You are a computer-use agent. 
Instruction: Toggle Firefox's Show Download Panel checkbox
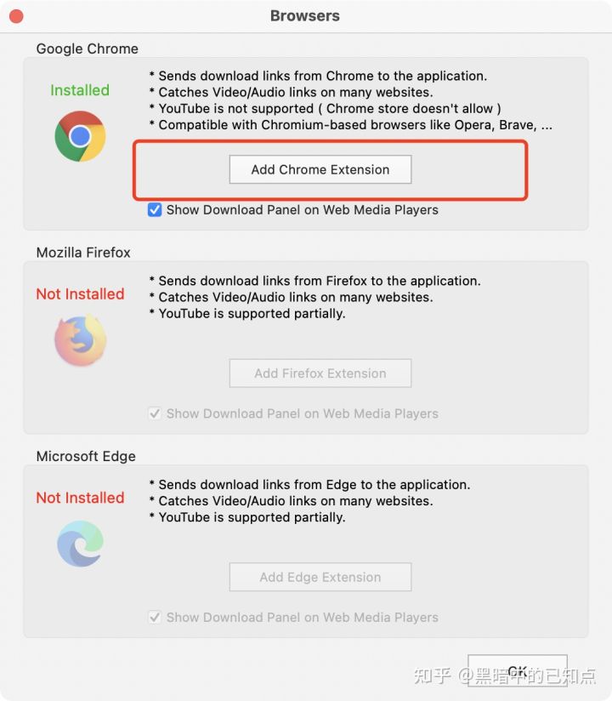155,413
